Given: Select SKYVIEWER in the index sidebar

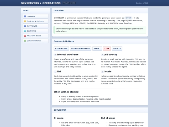Looking at the screenshot, I should 36,26.
